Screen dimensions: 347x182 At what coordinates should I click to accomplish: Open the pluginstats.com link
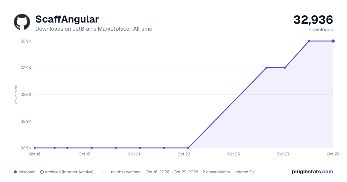coord(312,172)
